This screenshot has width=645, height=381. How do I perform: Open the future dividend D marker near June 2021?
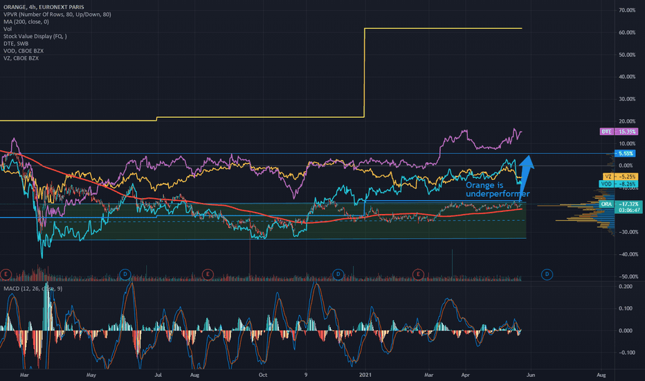[x=547, y=274]
